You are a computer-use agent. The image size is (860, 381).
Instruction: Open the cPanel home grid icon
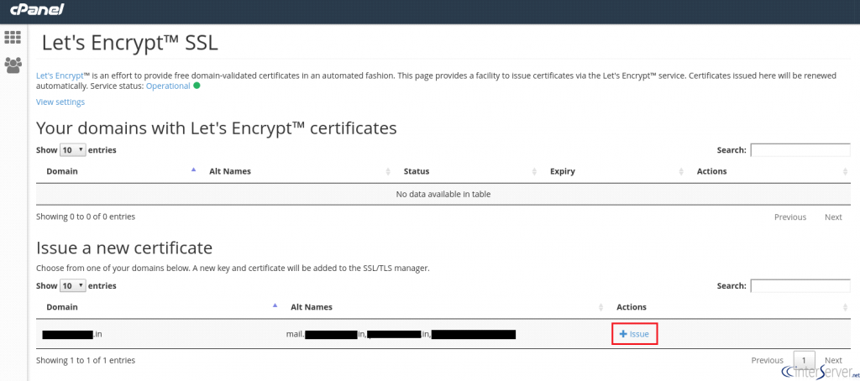click(13, 37)
